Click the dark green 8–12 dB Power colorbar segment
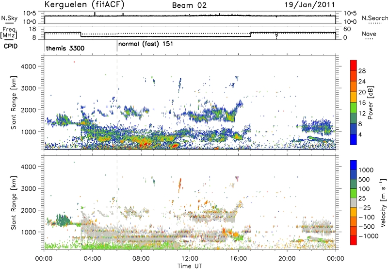Screen dimensions: 388x269 354,118
